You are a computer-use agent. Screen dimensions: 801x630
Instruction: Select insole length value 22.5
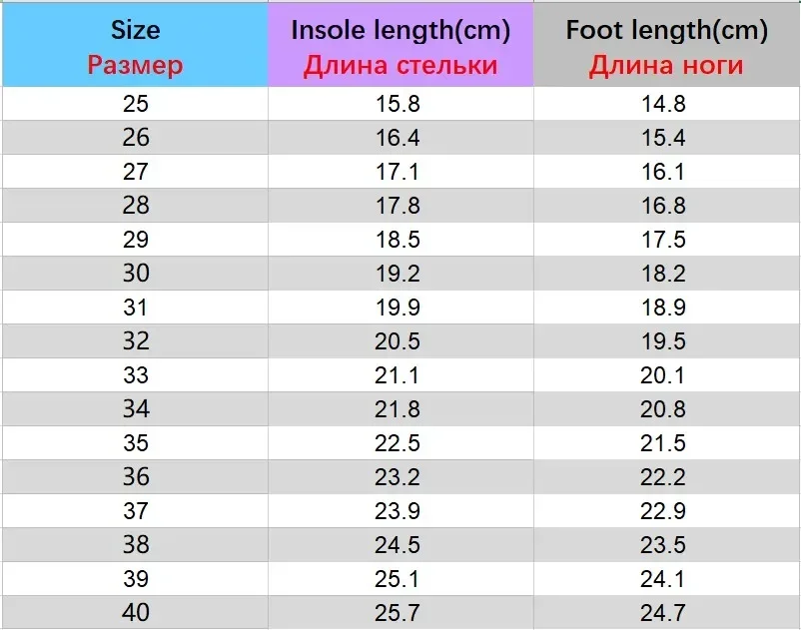click(400, 443)
